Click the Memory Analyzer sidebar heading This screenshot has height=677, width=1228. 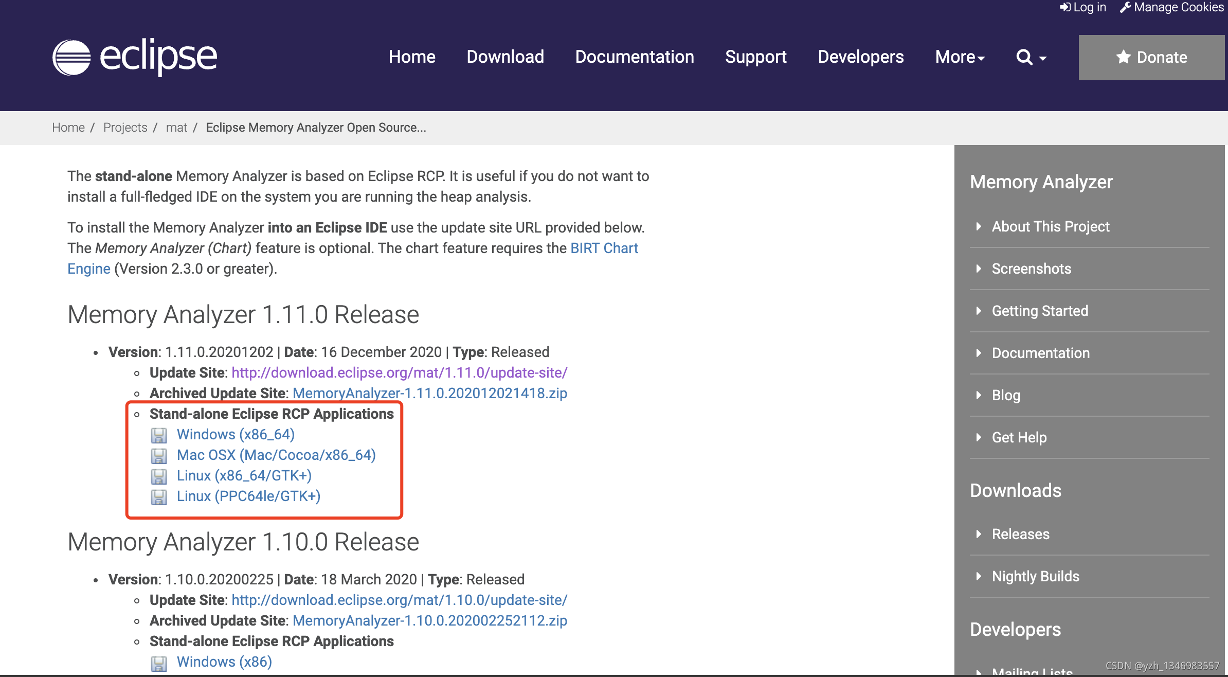coord(1041,182)
